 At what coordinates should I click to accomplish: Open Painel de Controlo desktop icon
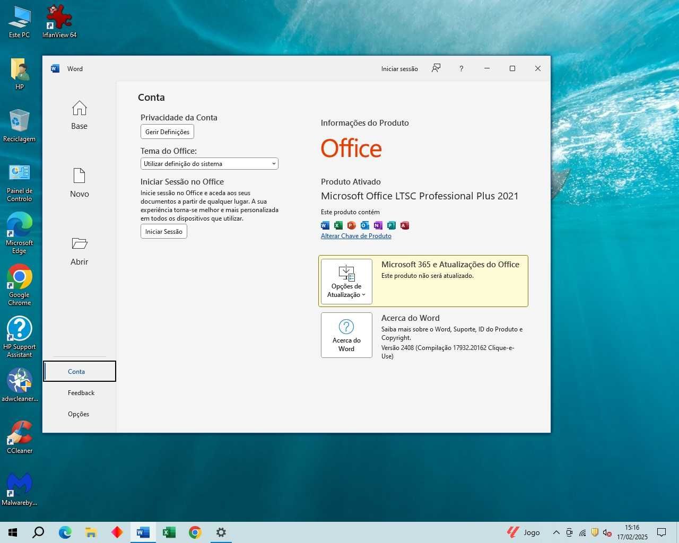pos(20,182)
